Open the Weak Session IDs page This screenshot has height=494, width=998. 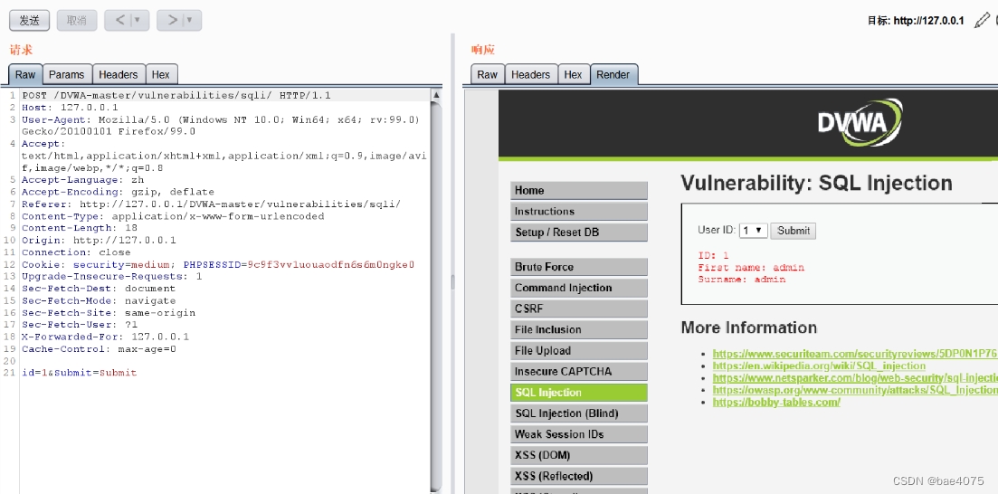(x=578, y=434)
